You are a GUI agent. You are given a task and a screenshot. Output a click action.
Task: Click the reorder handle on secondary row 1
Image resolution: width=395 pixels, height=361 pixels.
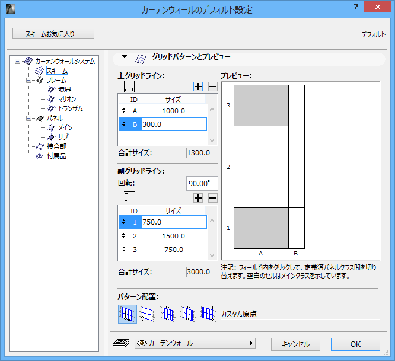(123, 222)
